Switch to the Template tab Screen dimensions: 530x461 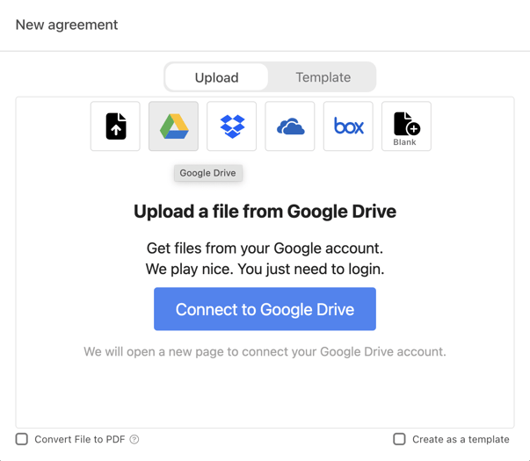(323, 77)
